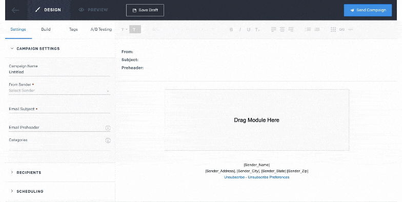Click the highlighted T text button

(x=135, y=30)
